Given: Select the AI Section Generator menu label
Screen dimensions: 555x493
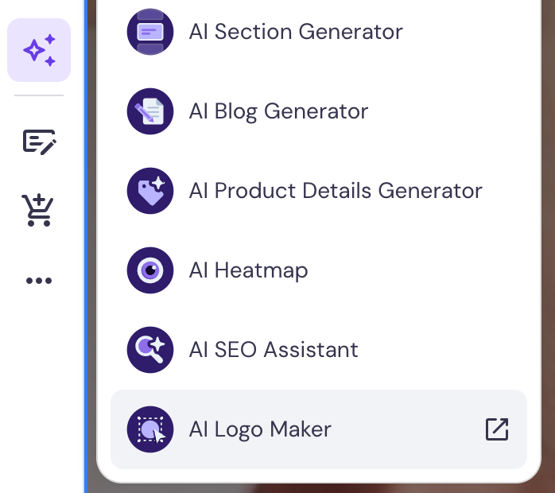Looking at the screenshot, I should pyautogui.click(x=296, y=32).
